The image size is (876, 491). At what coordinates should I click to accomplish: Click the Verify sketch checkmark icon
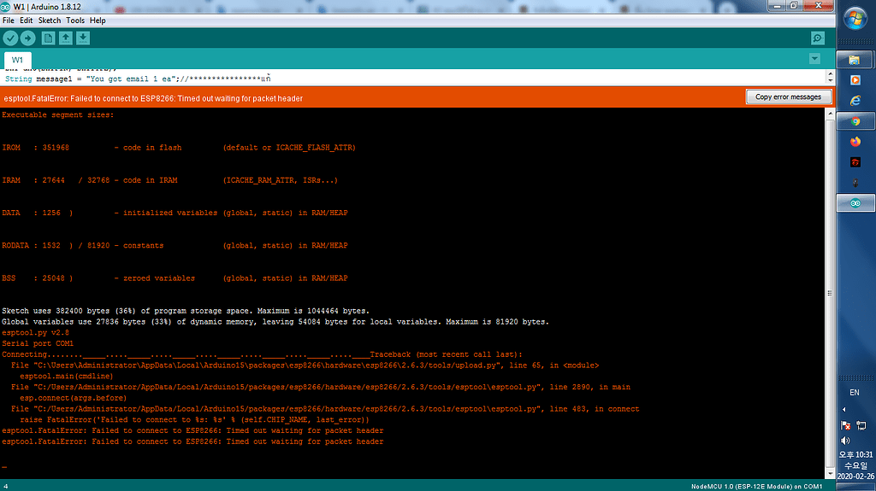point(10,38)
